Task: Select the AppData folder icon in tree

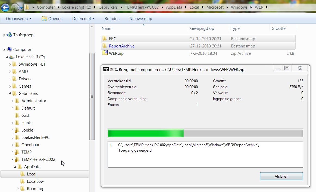Action: [20, 167]
